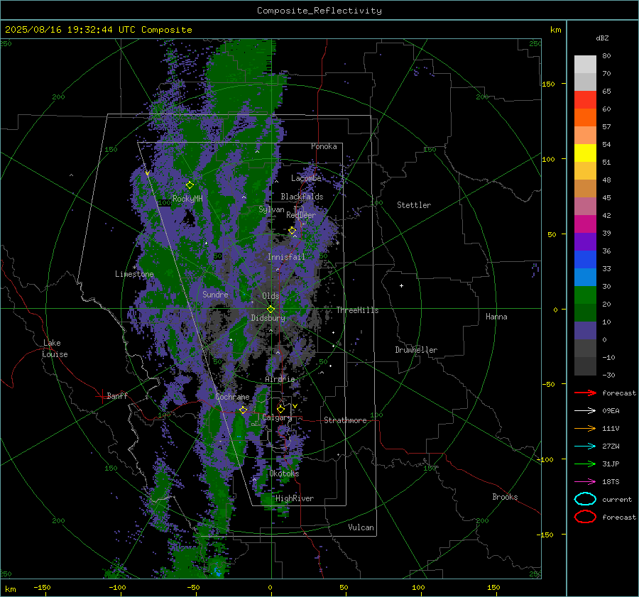Click the cyan 27ZW arrow in legend
The height and width of the screenshot is (597, 639).
click(x=585, y=447)
